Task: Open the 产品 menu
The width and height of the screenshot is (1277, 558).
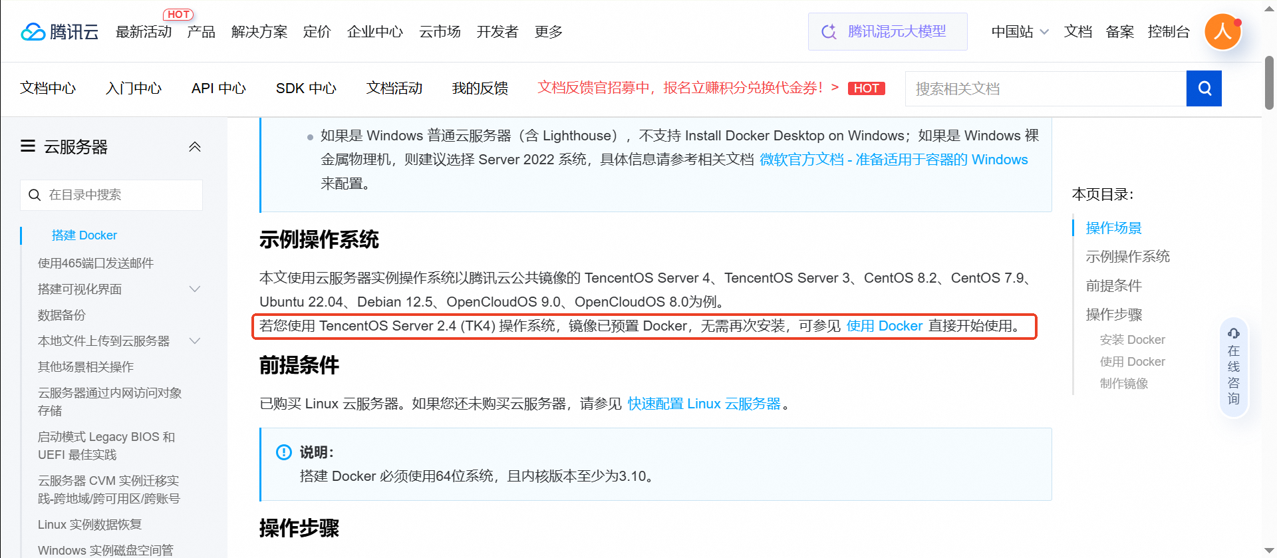Action: pyautogui.click(x=202, y=32)
